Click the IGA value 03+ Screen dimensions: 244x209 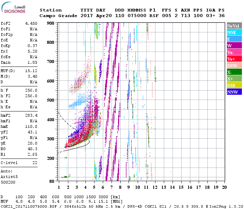[x=211, y=16]
